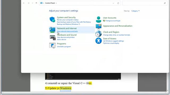Click Uninstall a program
This screenshot has width=170, height=95.
pyautogui.click(x=64, y=46)
